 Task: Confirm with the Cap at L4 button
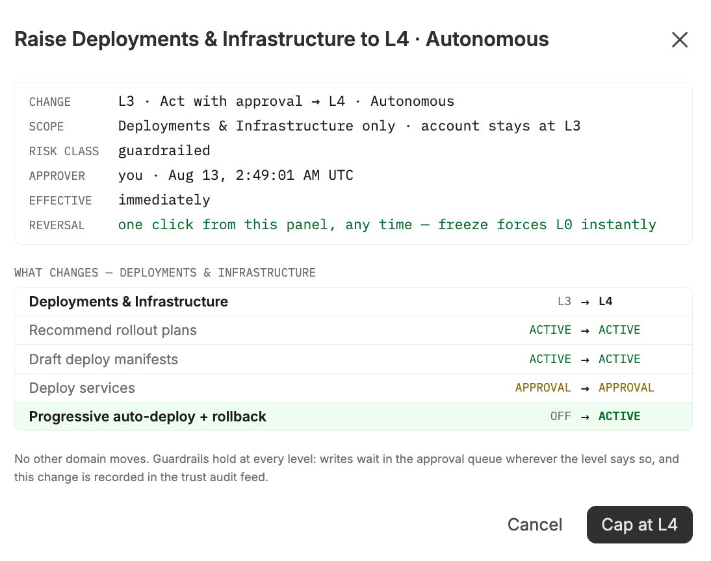(640, 524)
